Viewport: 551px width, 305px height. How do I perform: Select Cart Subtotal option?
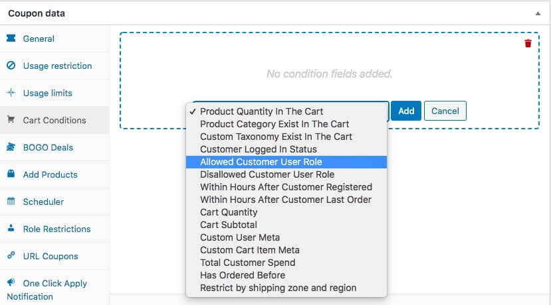pos(286,225)
